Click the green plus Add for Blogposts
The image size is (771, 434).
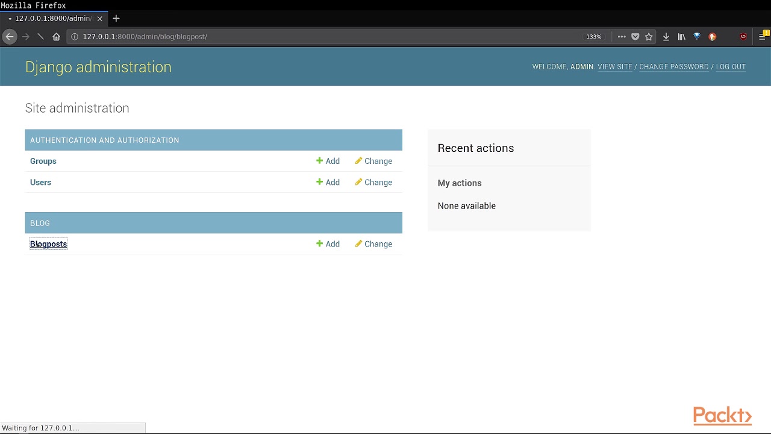pos(328,244)
